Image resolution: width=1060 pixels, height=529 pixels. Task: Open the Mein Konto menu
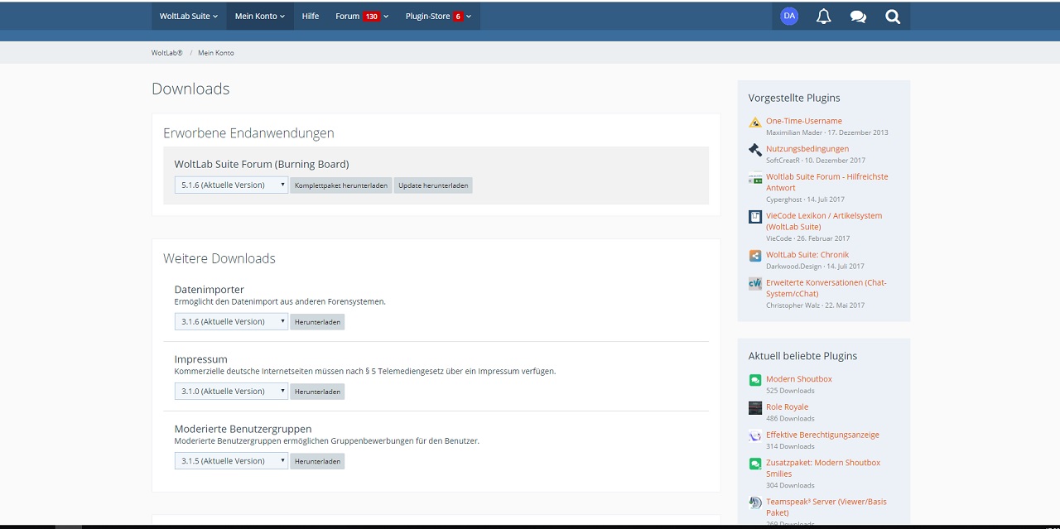(x=259, y=16)
